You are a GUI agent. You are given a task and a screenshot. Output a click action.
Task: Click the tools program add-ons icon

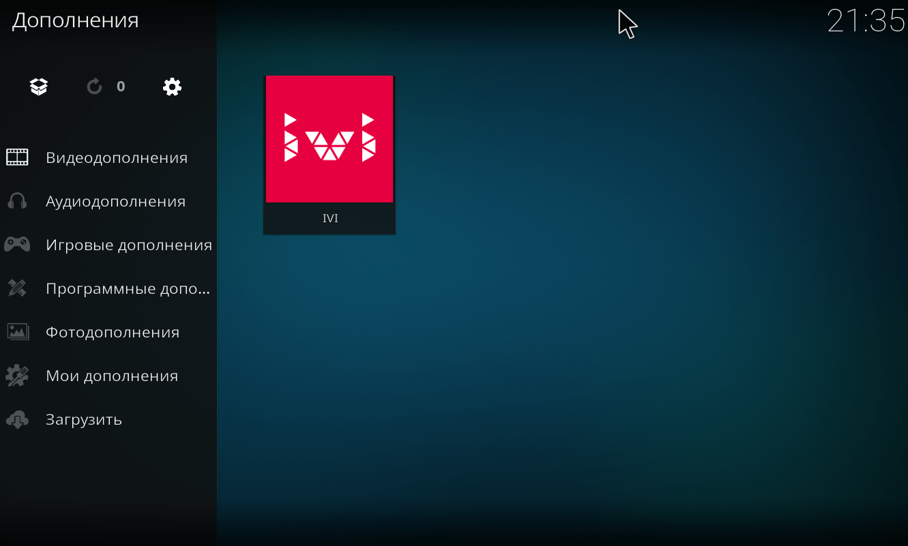point(18,288)
